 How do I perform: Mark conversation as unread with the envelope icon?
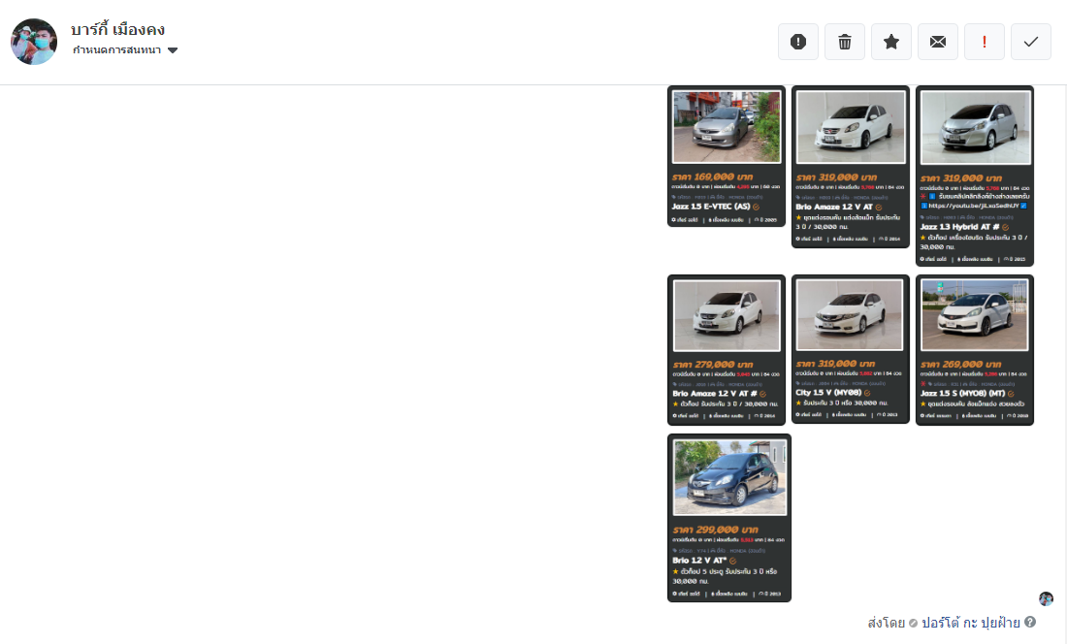(x=938, y=42)
